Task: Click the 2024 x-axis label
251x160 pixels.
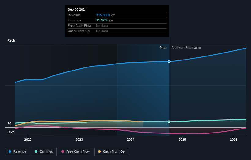Action: (131, 140)
